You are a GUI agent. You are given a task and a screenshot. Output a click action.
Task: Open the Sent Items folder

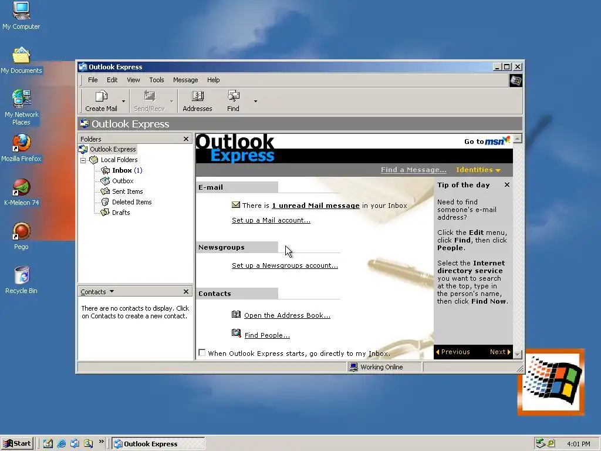pyautogui.click(x=127, y=191)
